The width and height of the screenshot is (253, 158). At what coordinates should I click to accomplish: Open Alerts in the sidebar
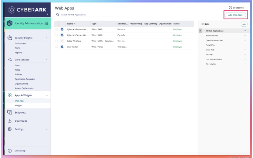17,48
